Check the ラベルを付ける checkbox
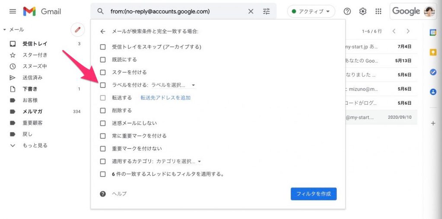 [103, 85]
